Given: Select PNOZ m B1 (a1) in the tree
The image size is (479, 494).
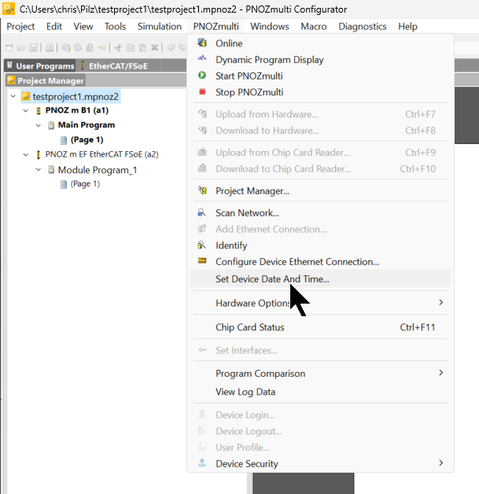Looking at the screenshot, I should 77,110.
